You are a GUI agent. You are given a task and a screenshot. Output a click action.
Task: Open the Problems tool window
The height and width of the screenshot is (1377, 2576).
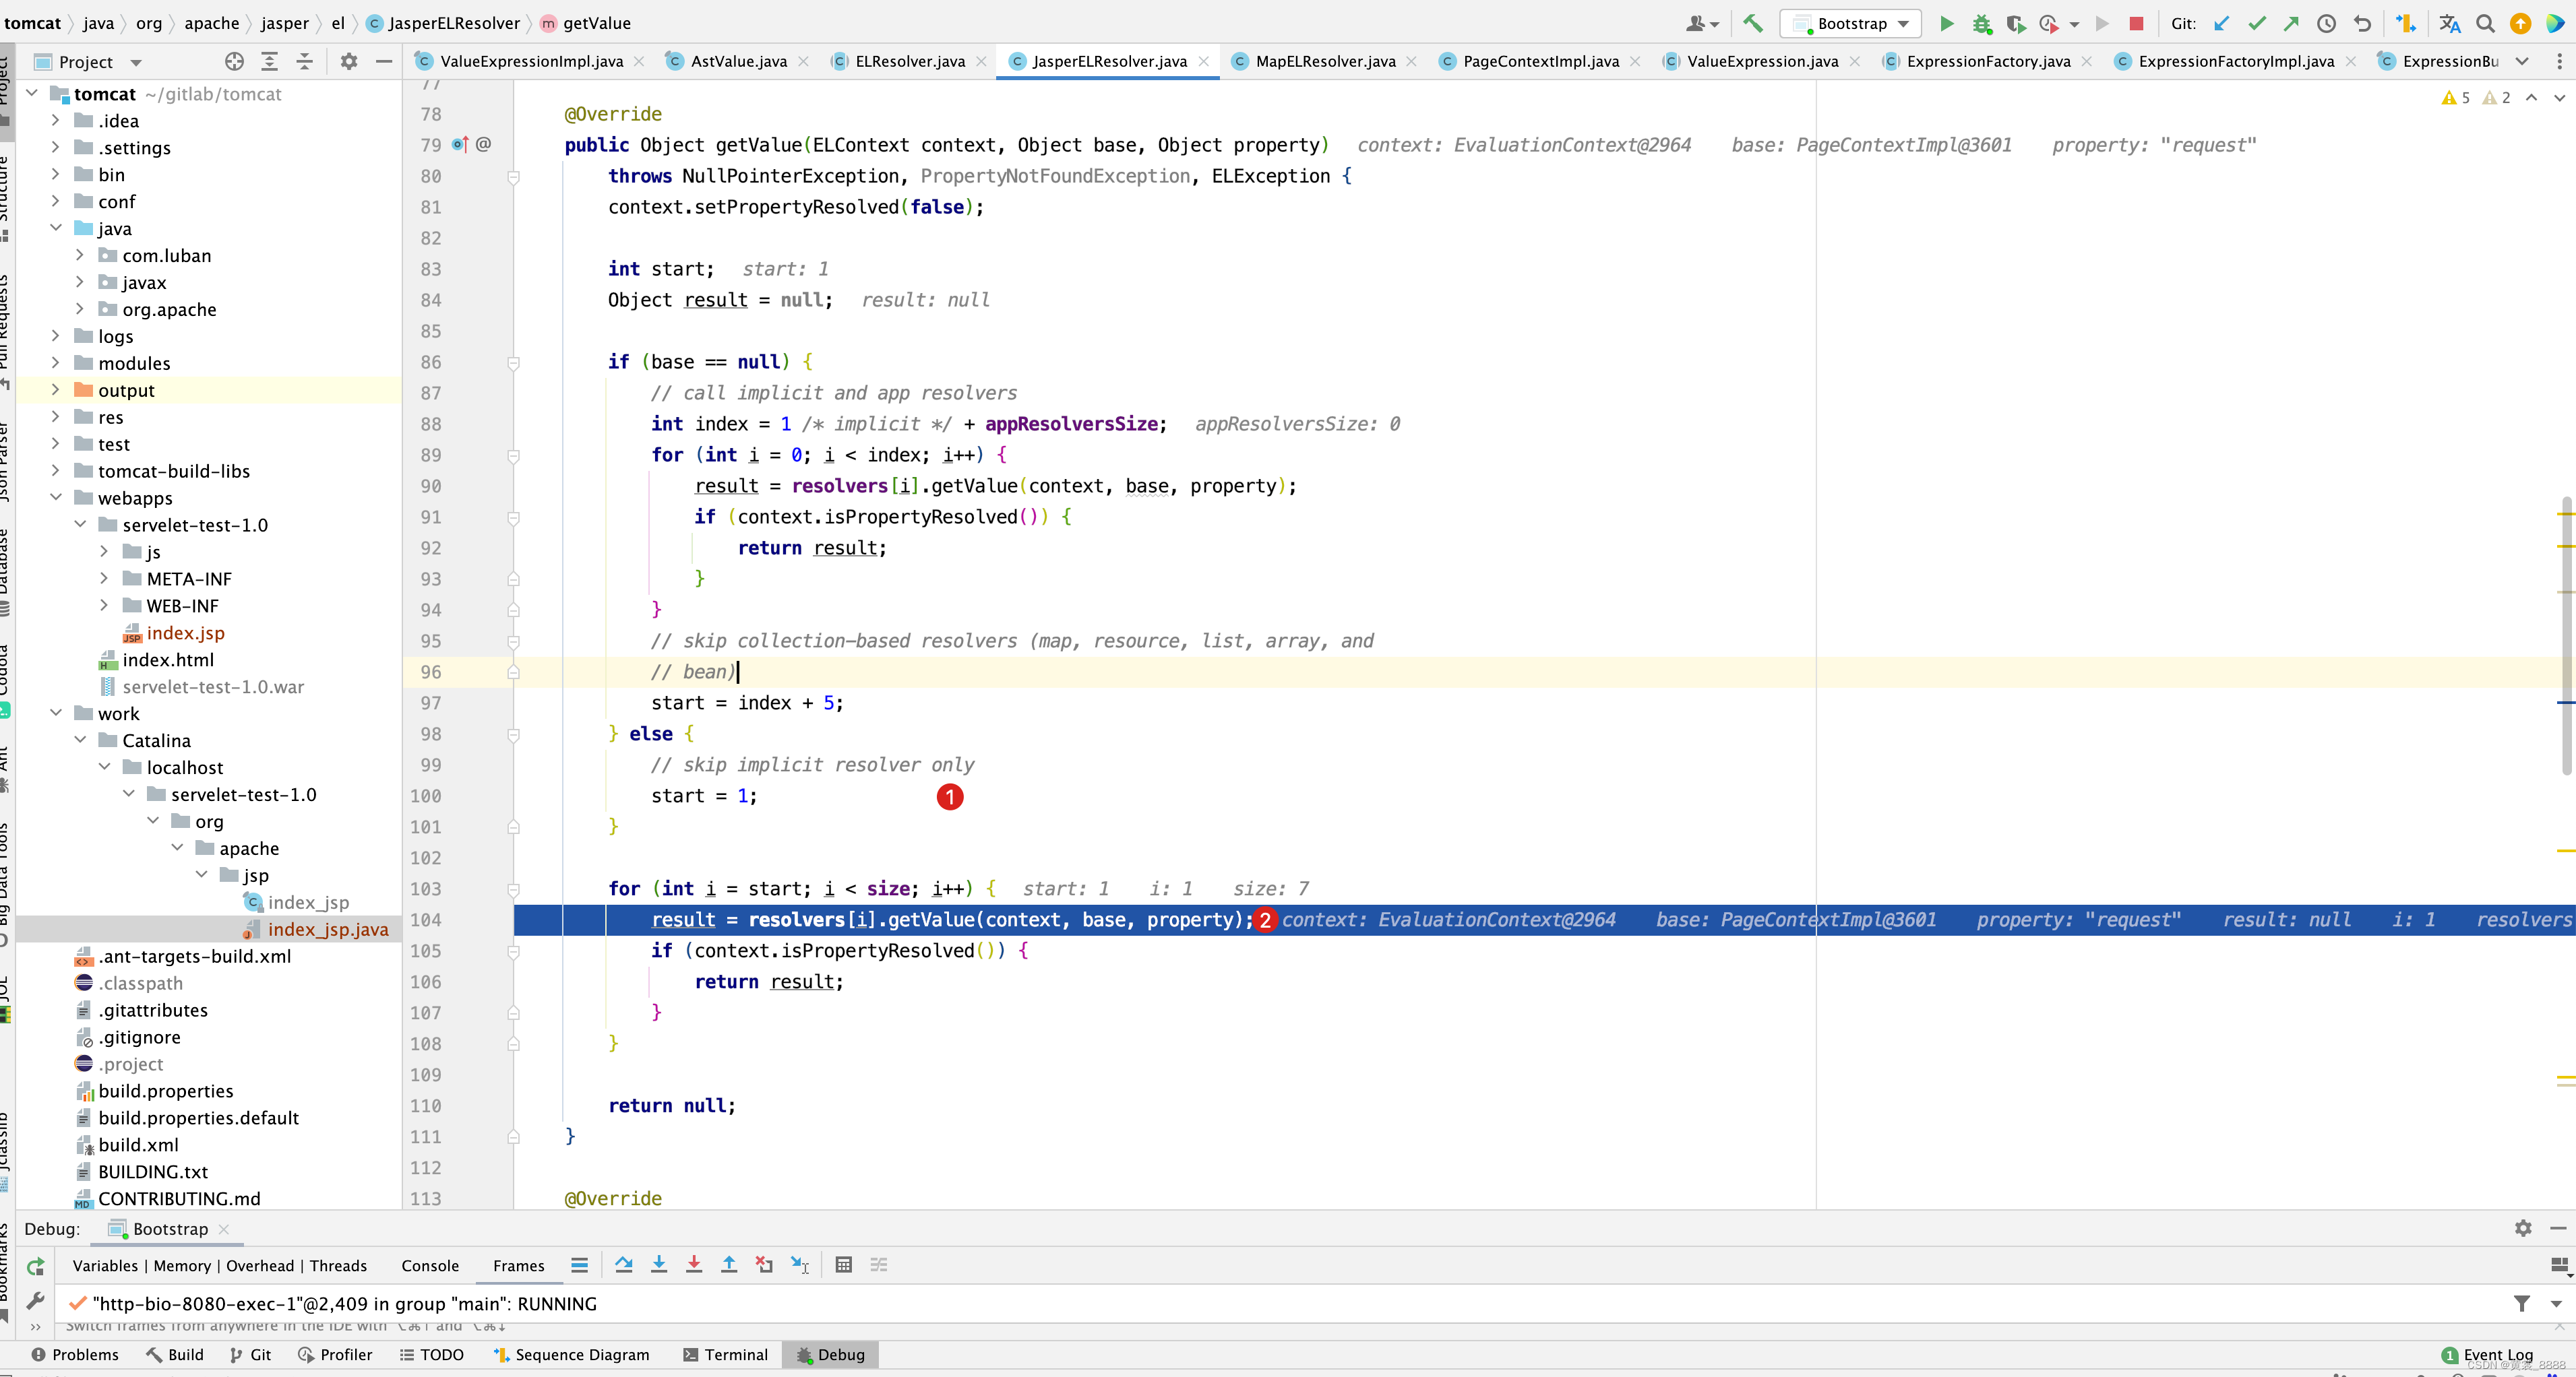(75, 1355)
